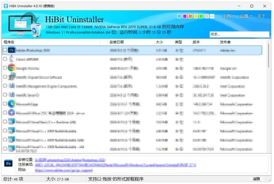Click the 支持以'拖放'的形式卸载程序 status message

coord(116,179)
